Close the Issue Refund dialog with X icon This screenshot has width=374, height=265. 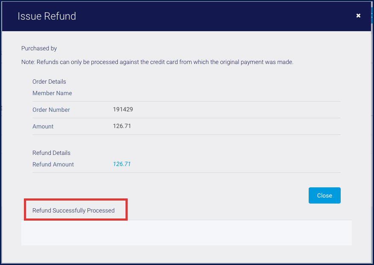coord(358,16)
